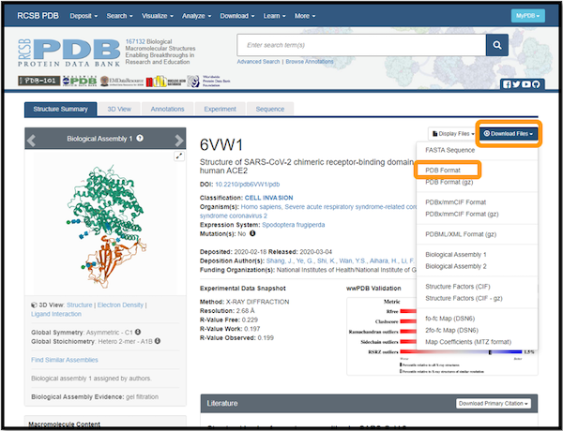Switch to the 3D View tab
Screen dimensions: 563x431
[119, 109]
